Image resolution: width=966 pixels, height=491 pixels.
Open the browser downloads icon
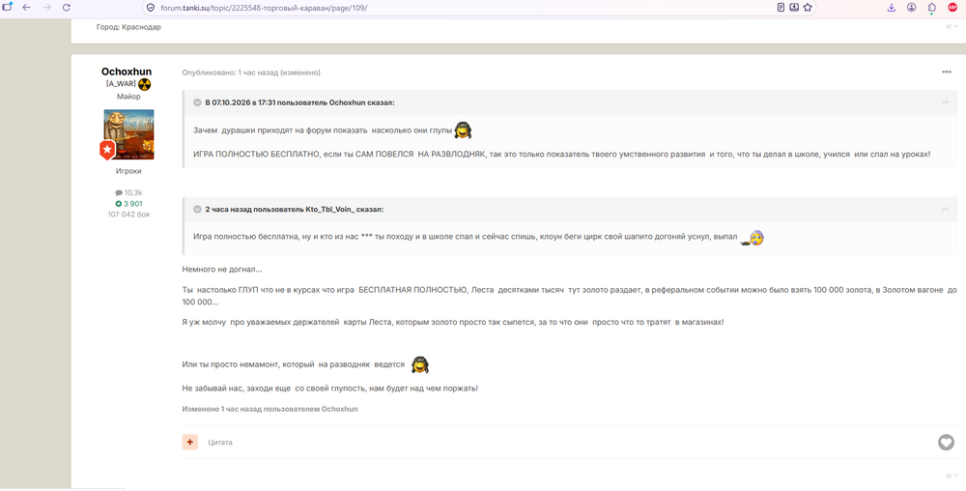pos(891,8)
